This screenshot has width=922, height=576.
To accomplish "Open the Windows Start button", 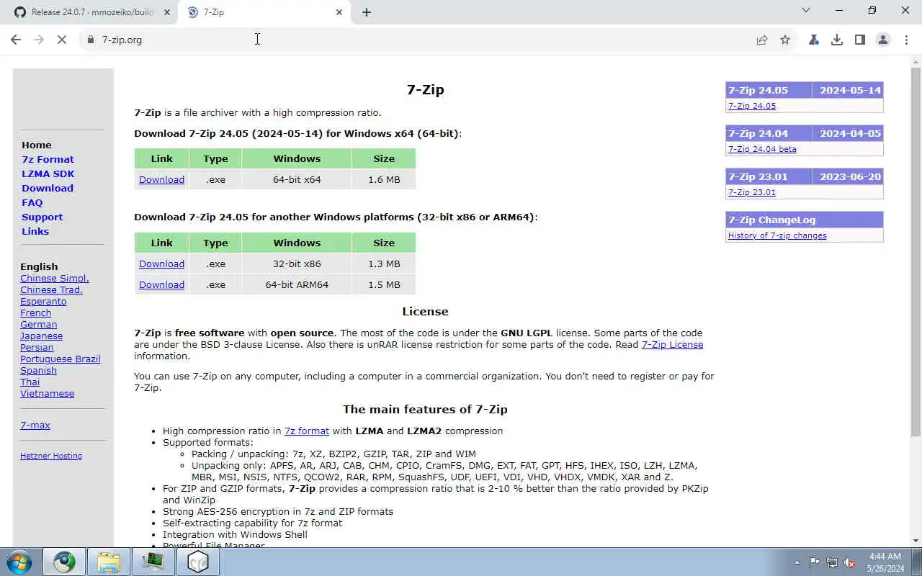I will click(19, 562).
